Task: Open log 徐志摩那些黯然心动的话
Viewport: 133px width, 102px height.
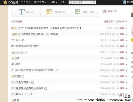Action: point(30,88)
